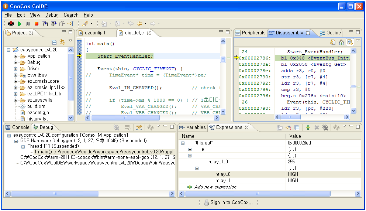Click the Step Over toolbar icon

pos(53,24)
